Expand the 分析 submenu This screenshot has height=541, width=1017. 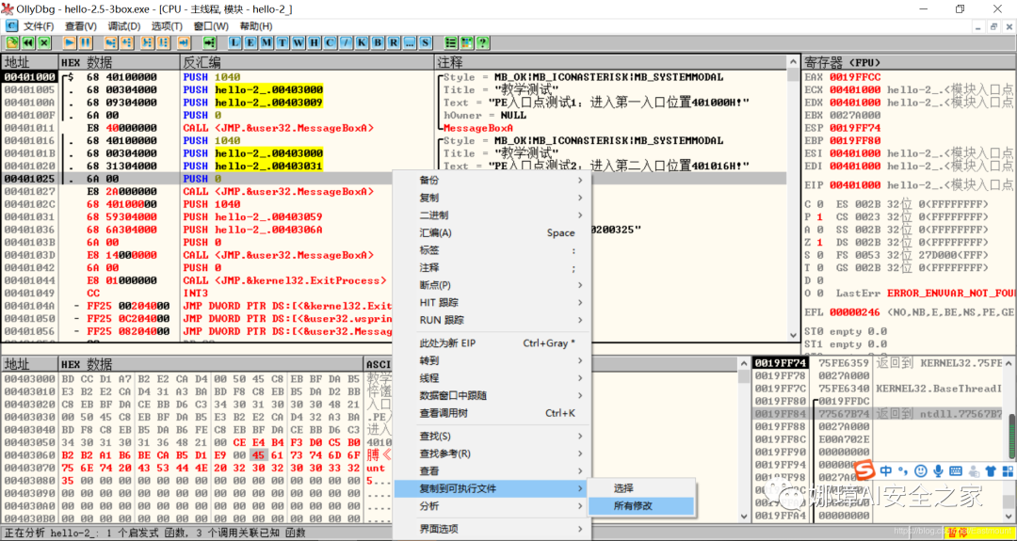click(x=492, y=505)
